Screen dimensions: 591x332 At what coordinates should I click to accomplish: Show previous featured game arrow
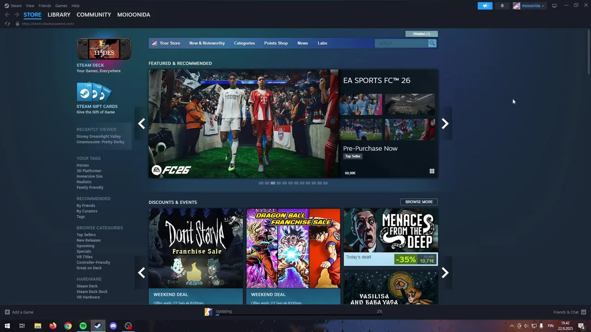pyautogui.click(x=141, y=124)
